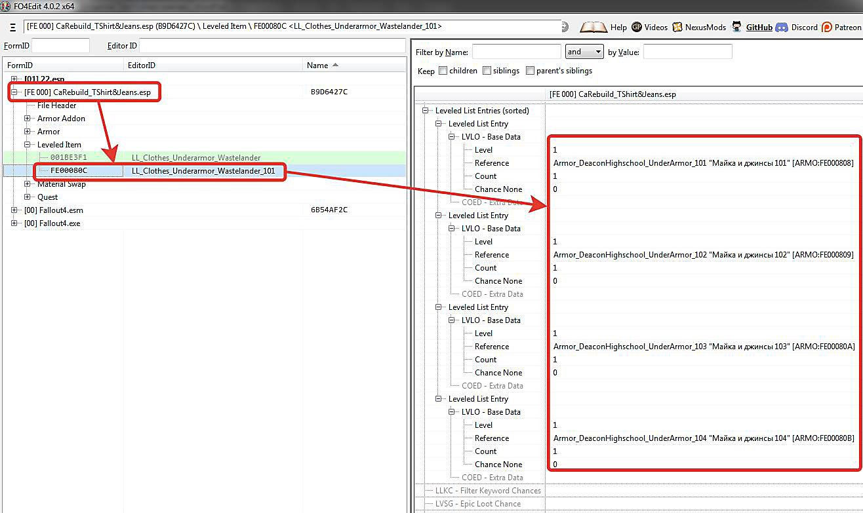The width and height of the screenshot is (863, 513).
Task: Open the hamburger main menu icon
Action: 12,28
